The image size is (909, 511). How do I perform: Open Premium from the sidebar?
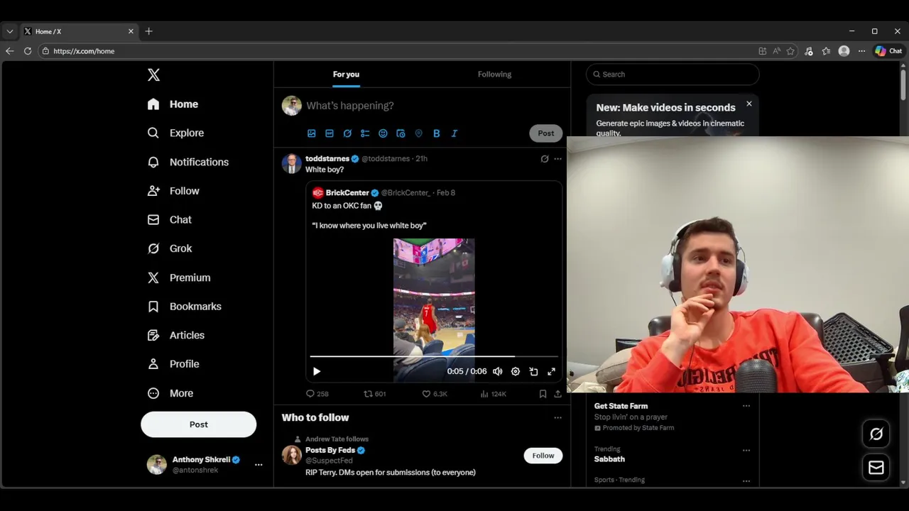pos(178,278)
